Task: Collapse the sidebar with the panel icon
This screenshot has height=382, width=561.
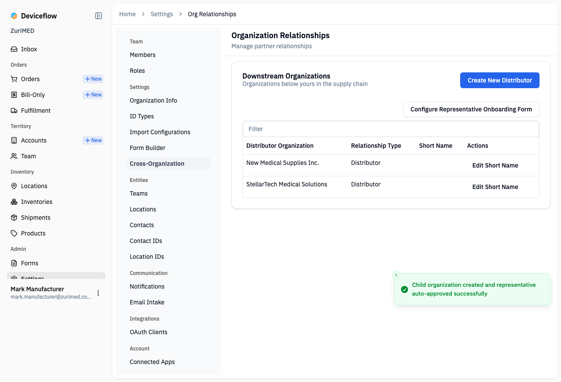Action: (x=99, y=16)
